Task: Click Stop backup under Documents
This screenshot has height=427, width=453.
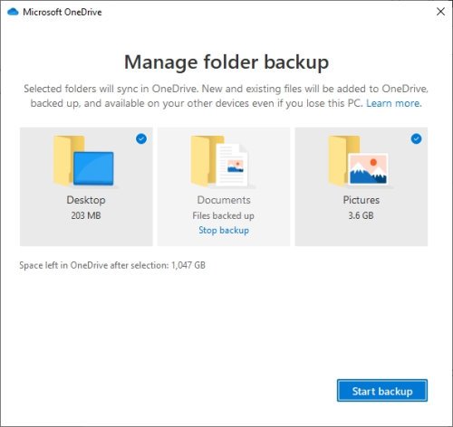Action: point(224,231)
